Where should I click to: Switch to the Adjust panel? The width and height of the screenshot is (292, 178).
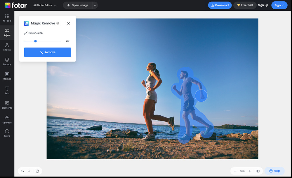pyautogui.click(x=7, y=32)
